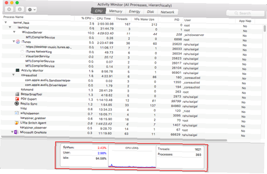Click the VisualizerService row icon
Viewport: 267px width, 174px height.
(22, 56)
